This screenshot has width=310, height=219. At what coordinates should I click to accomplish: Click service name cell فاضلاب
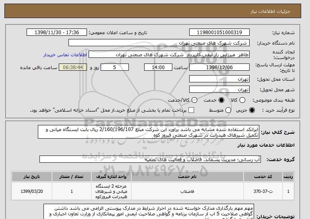187,191
